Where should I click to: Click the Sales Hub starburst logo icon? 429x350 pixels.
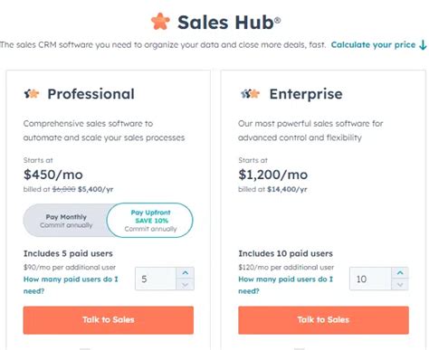160,22
